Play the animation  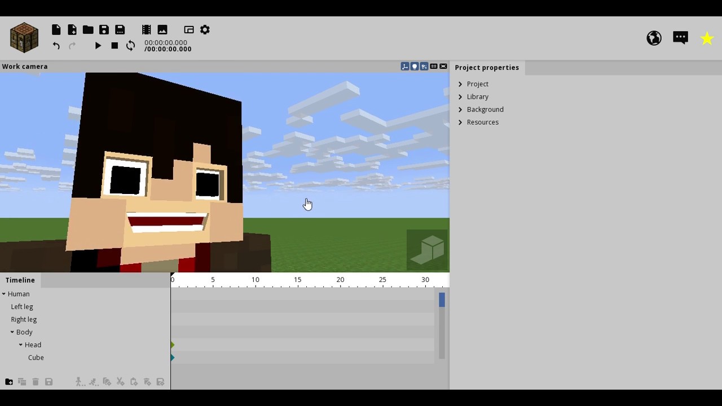(x=98, y=46)
